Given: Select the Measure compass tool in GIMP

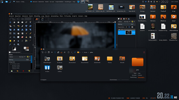Looking at the screenshot, I should point(14,45).
